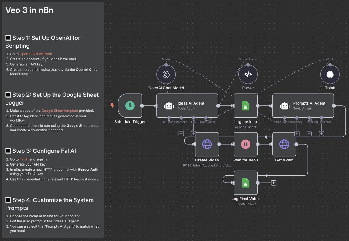Screen dimensions: 349x241
Task: Add Tool under Ideas AI Agent plus
Action: 193,134
